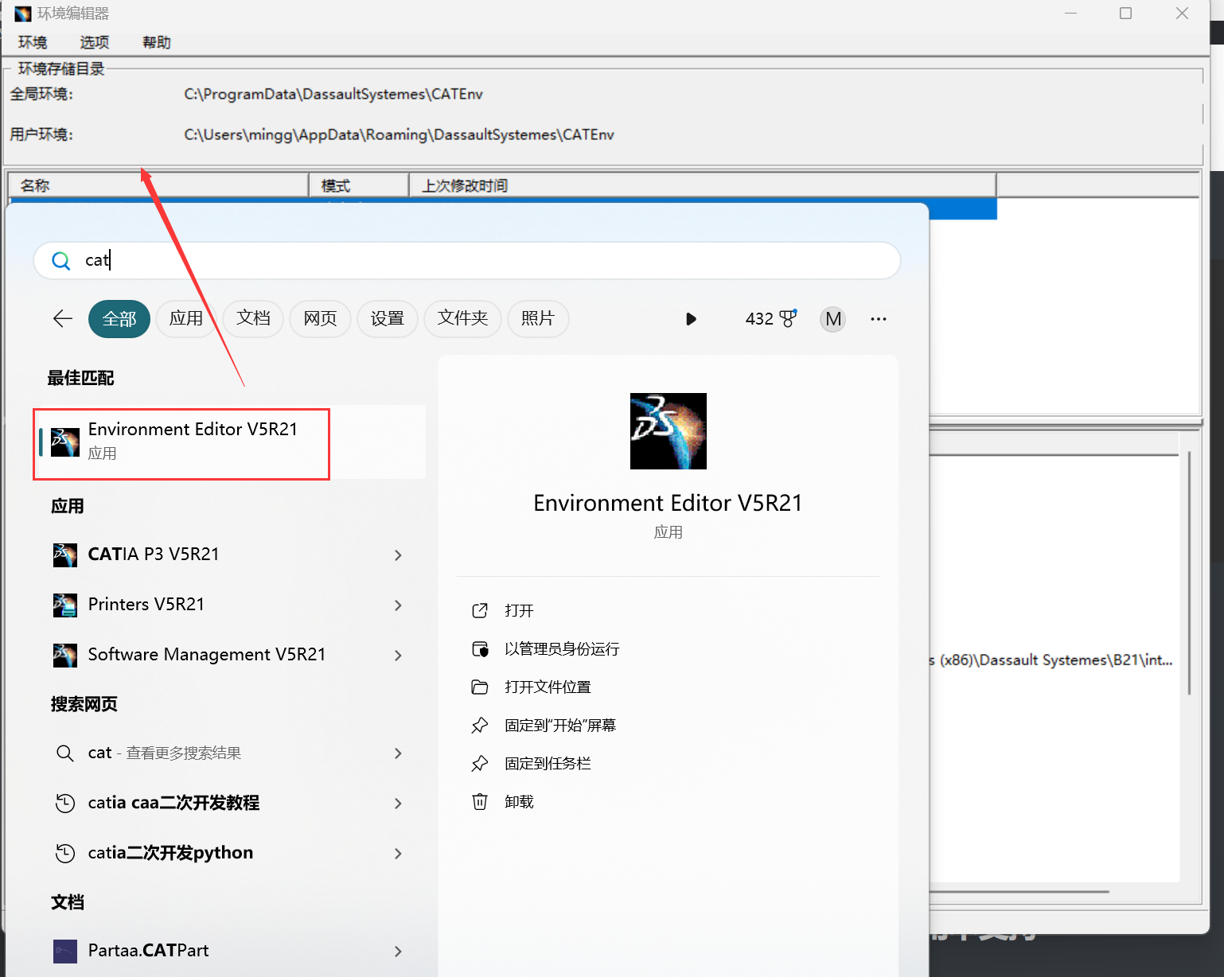The width and height of the screenshot is (1224, 977).
Task: Open the 432 rewards points badge
Action: coord(770,319)
